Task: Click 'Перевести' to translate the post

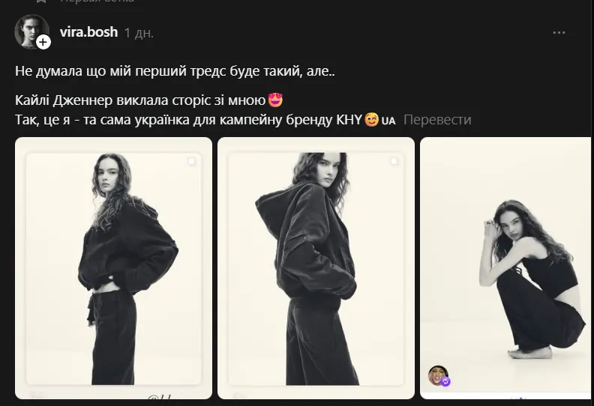Action: [437, 120]
